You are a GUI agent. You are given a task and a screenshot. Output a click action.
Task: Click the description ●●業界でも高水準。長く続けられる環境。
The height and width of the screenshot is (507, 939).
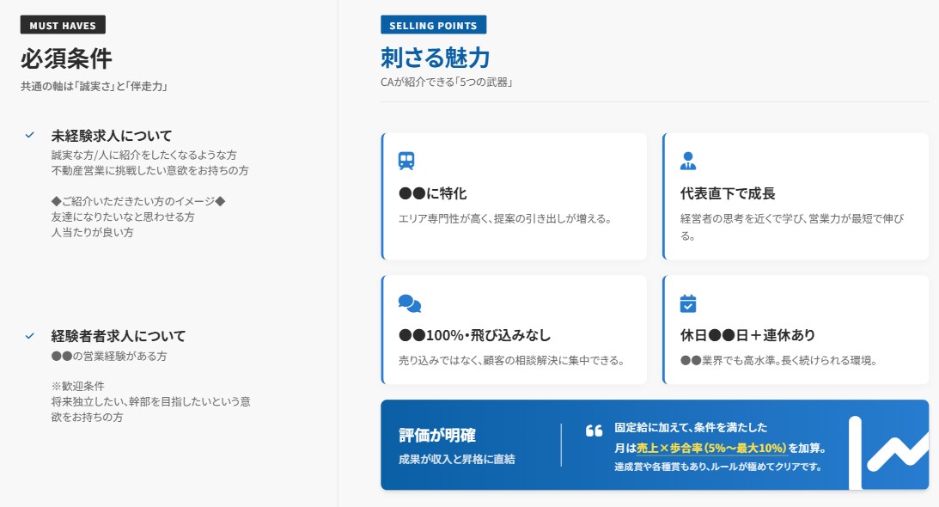[779, 361]
